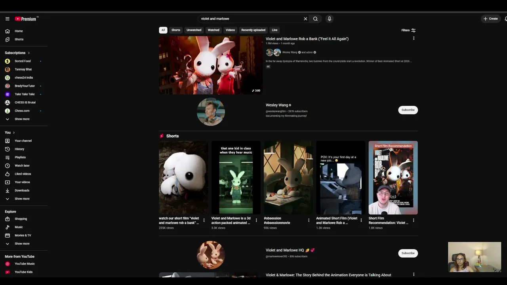
Task: Go to YouTube Premium home logo
Action: pyautogui.click(x=27, y=19)
